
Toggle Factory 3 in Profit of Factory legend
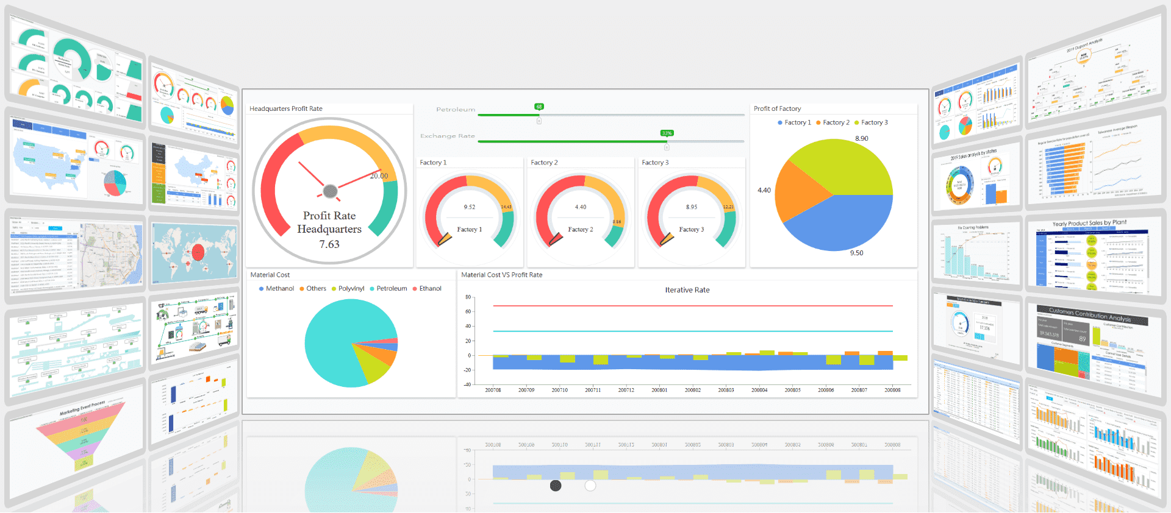click(x=871, y=122)
